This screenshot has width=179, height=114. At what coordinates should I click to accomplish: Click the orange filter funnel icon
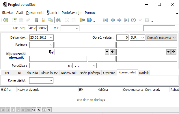[x=49, y=110]
